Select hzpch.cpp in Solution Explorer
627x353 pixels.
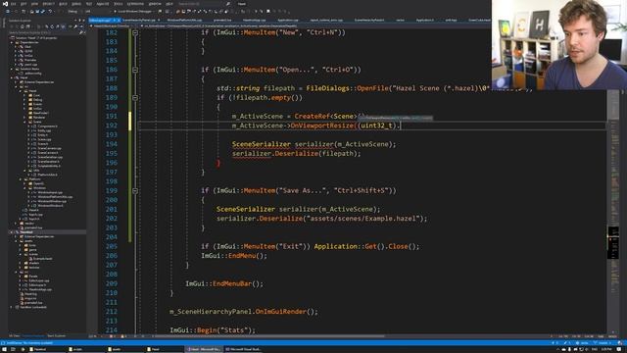tap(35, 214)
